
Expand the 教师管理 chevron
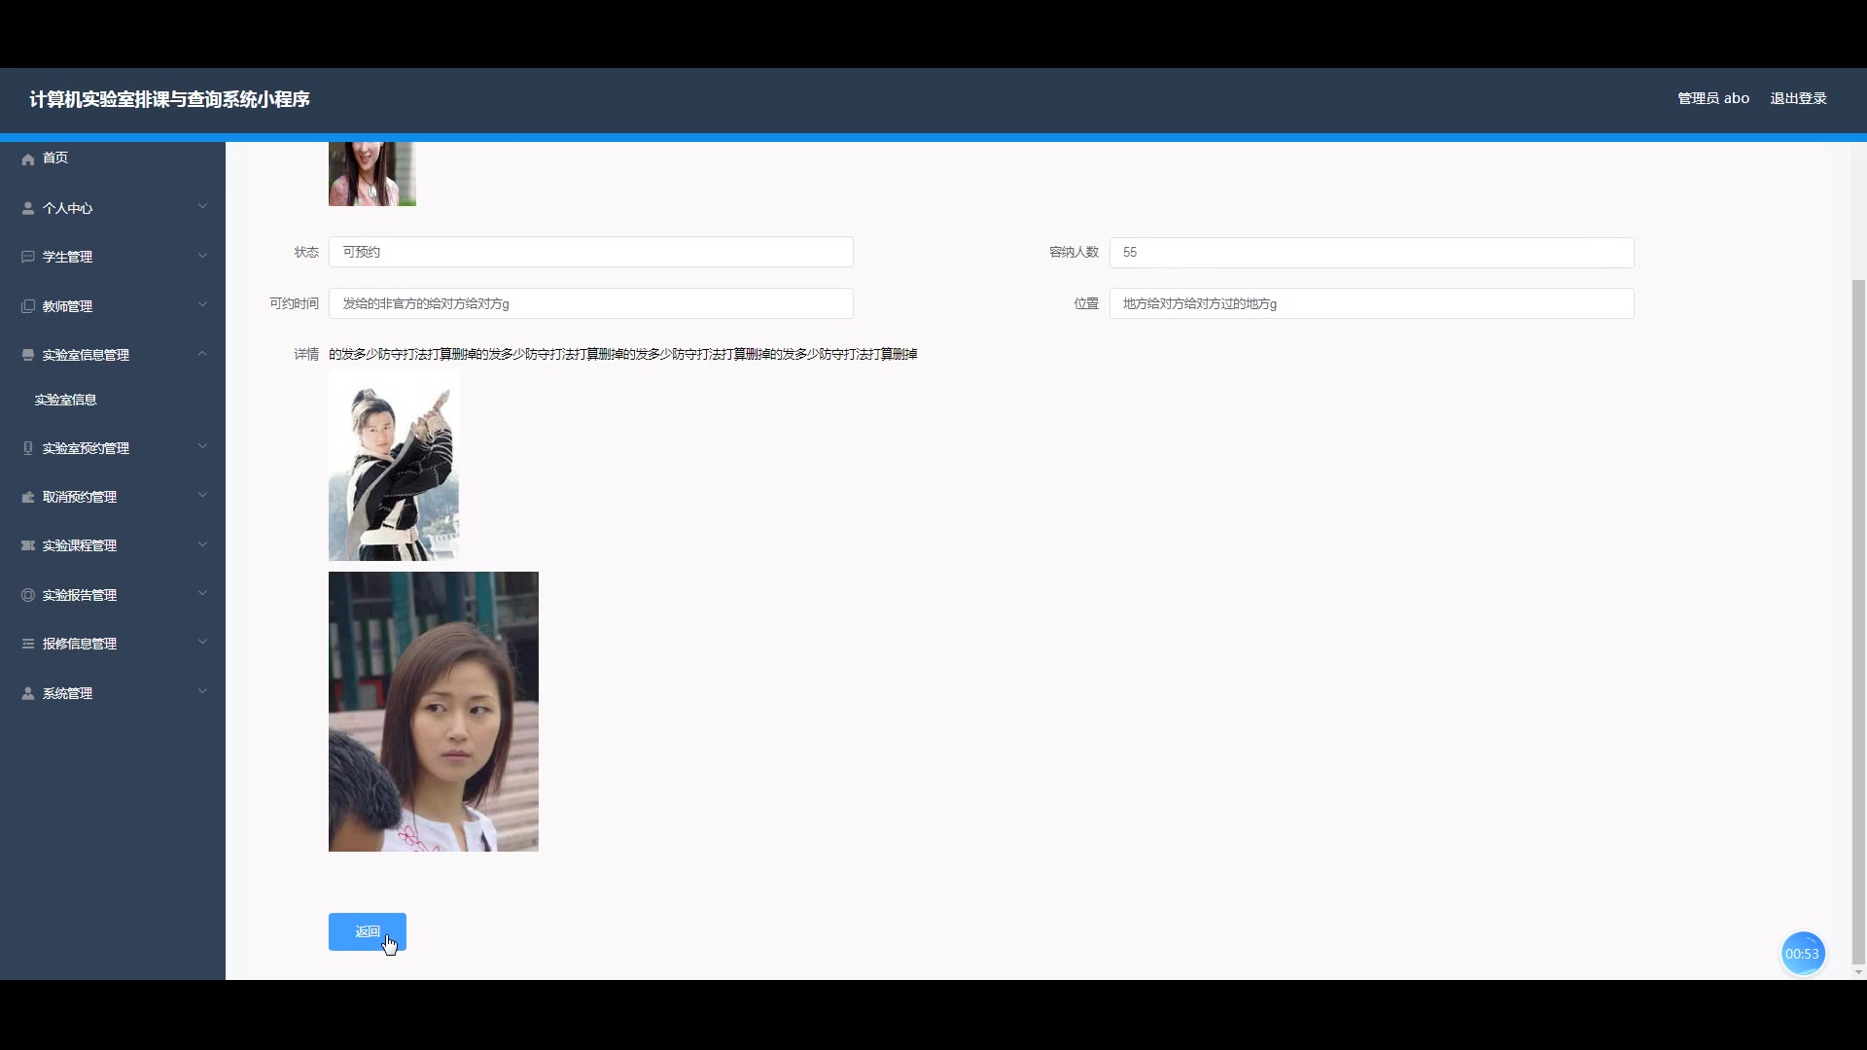point(202,304)
